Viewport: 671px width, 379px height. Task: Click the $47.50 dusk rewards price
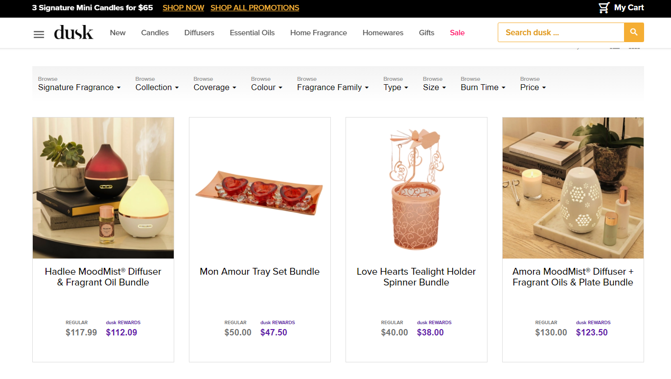coord(274,332)
